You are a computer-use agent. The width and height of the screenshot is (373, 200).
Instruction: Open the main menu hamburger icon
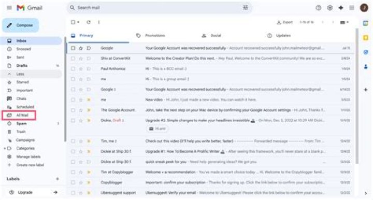(x=9, y=8)
